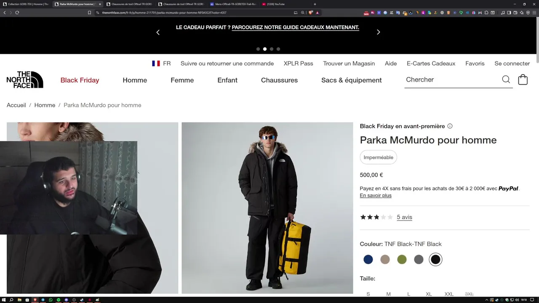Open the 5 avis reviews link
The image size is (539, 303).
[404, 217]
